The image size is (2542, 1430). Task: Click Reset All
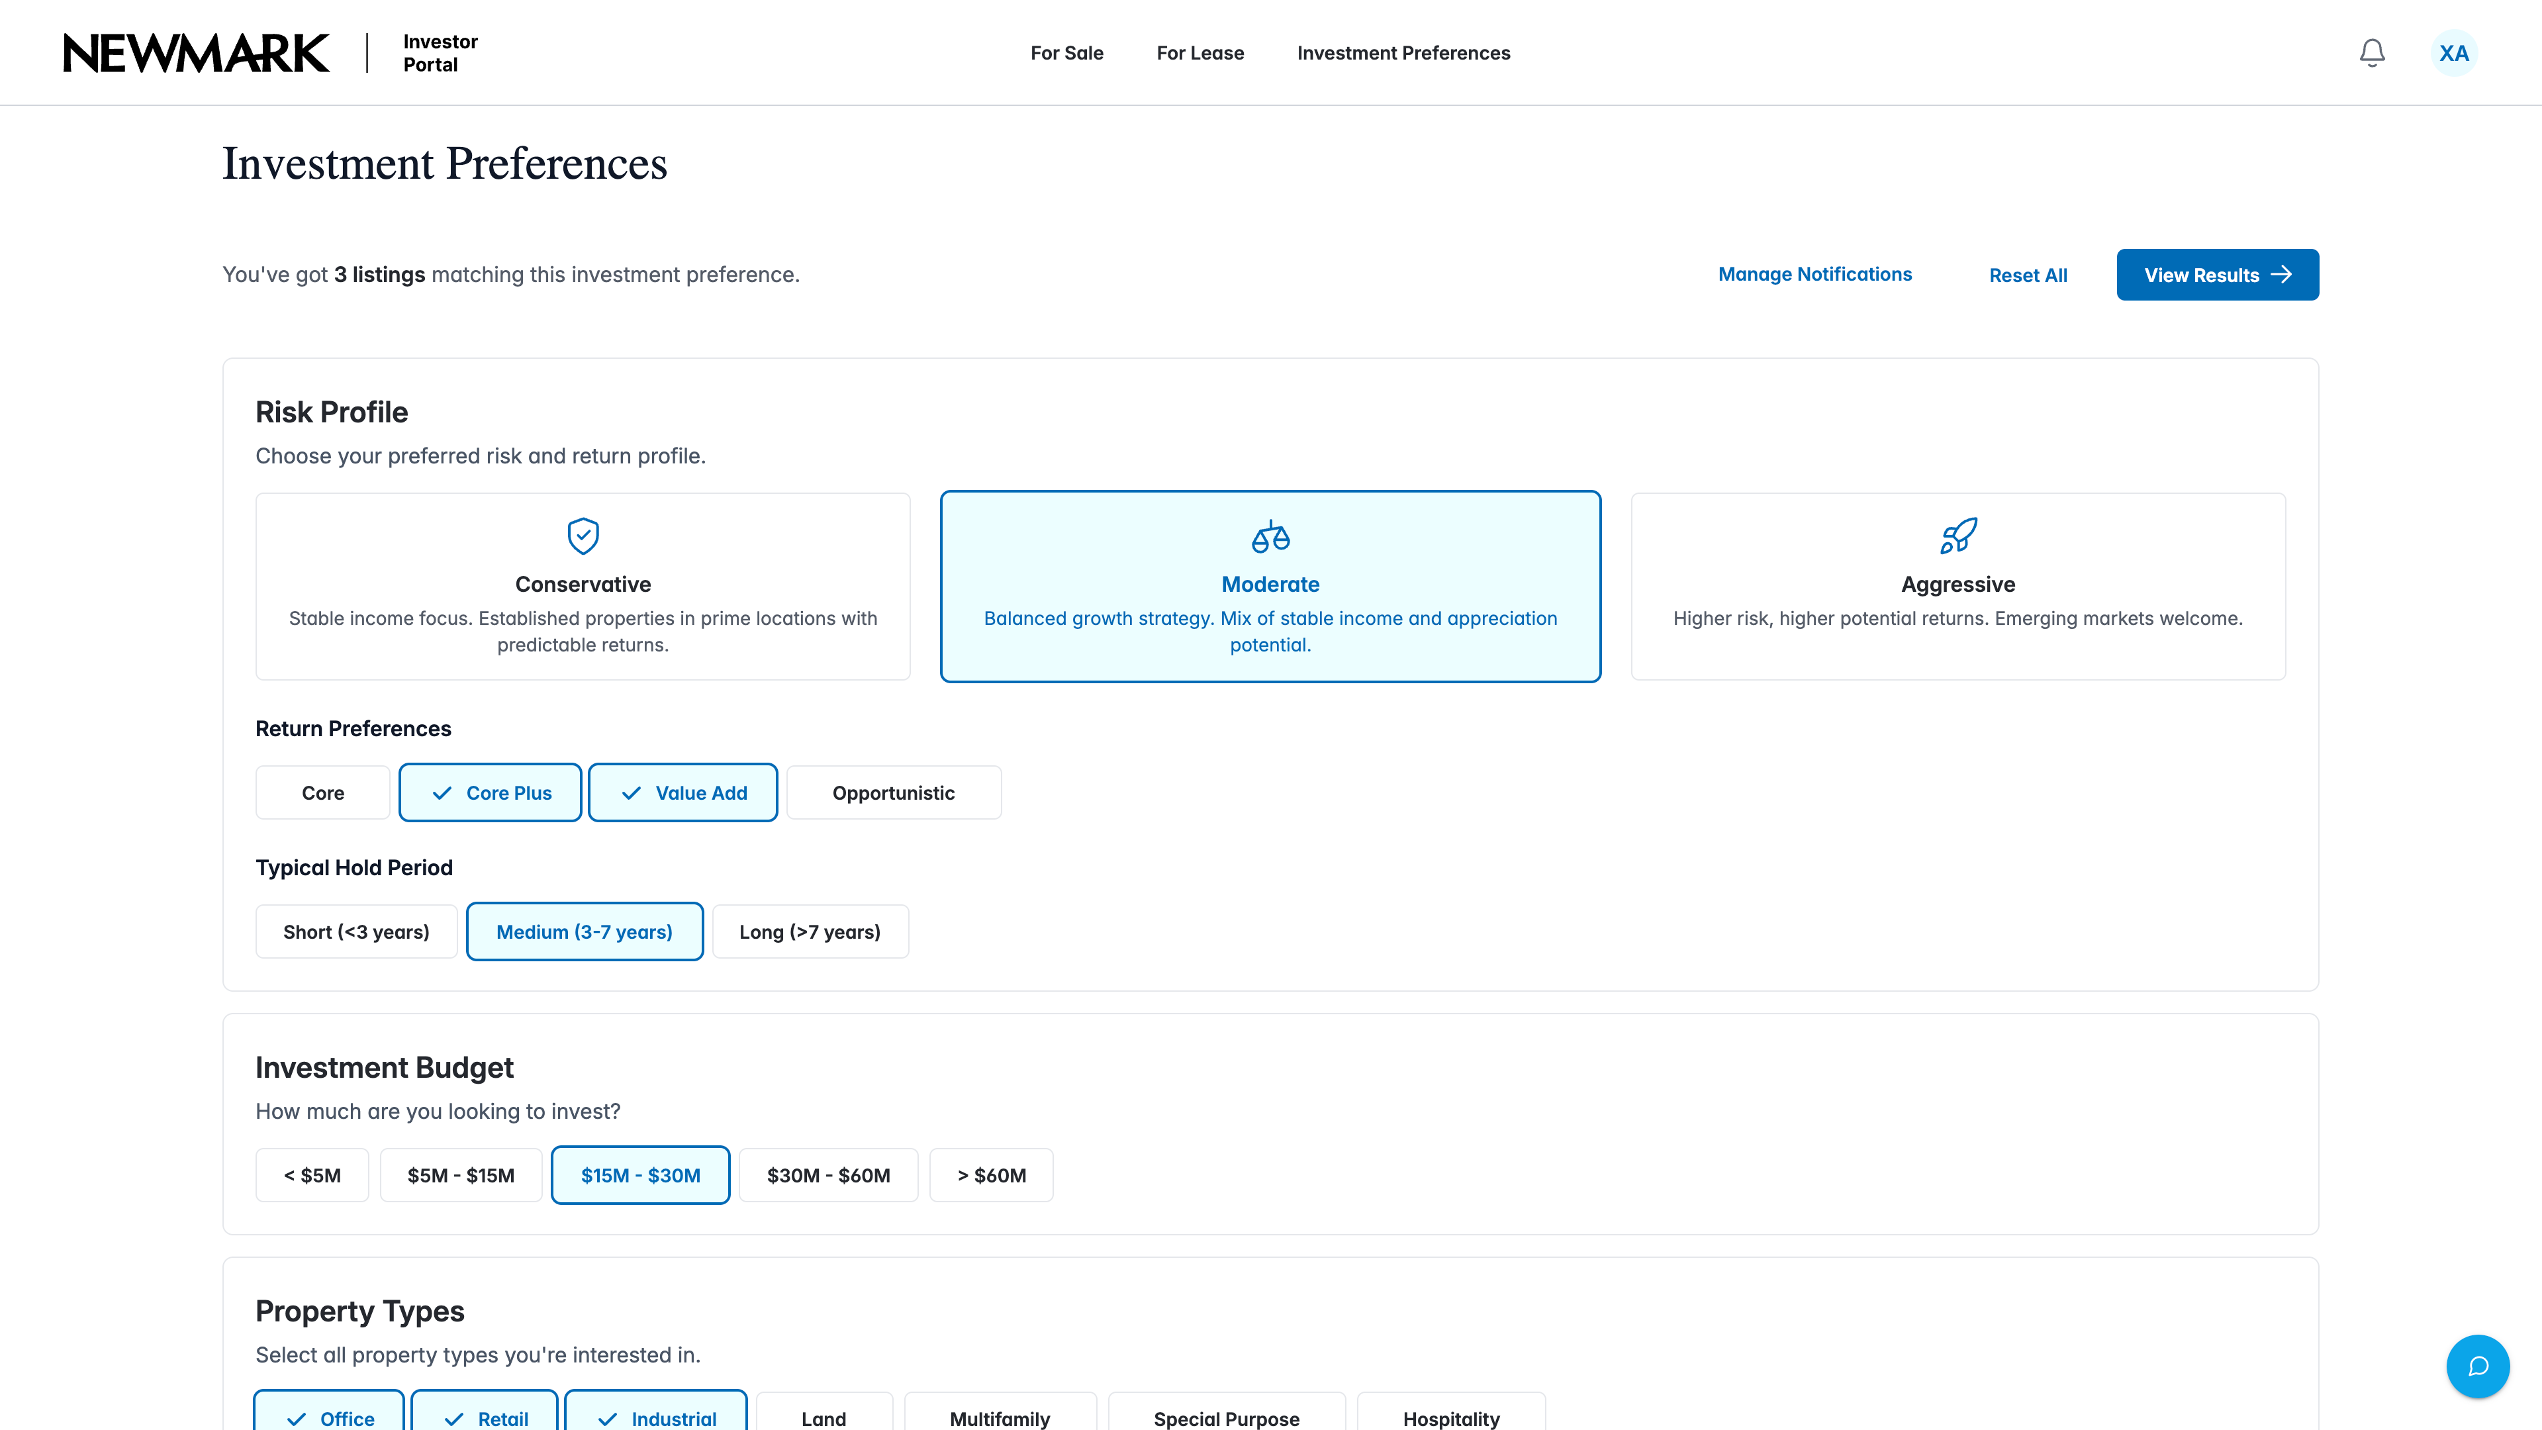tap(2028, 275)
